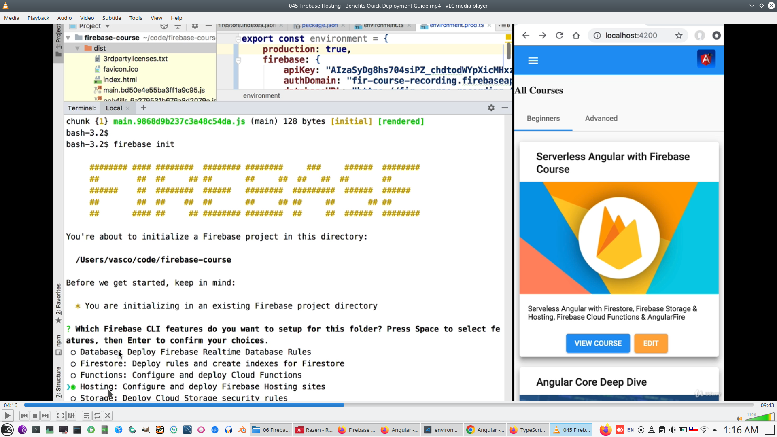The image size is (777, 437).
Task: Toggle fullscreen video mode
Action: pyautogui.click(x=60, y=416)
